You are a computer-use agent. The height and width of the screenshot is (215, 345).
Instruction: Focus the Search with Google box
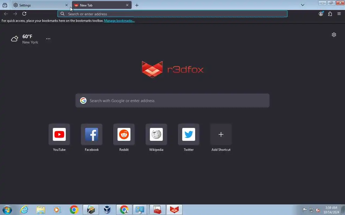[172, 101]
